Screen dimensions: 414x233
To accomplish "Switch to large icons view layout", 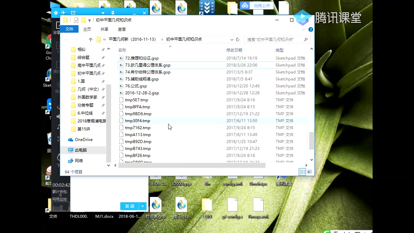I will point(310,172).
